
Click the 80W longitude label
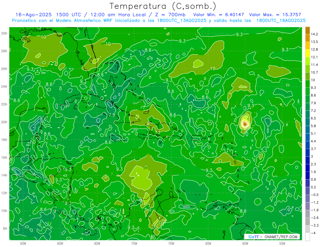pyautogui.click(x=97, y=243)
